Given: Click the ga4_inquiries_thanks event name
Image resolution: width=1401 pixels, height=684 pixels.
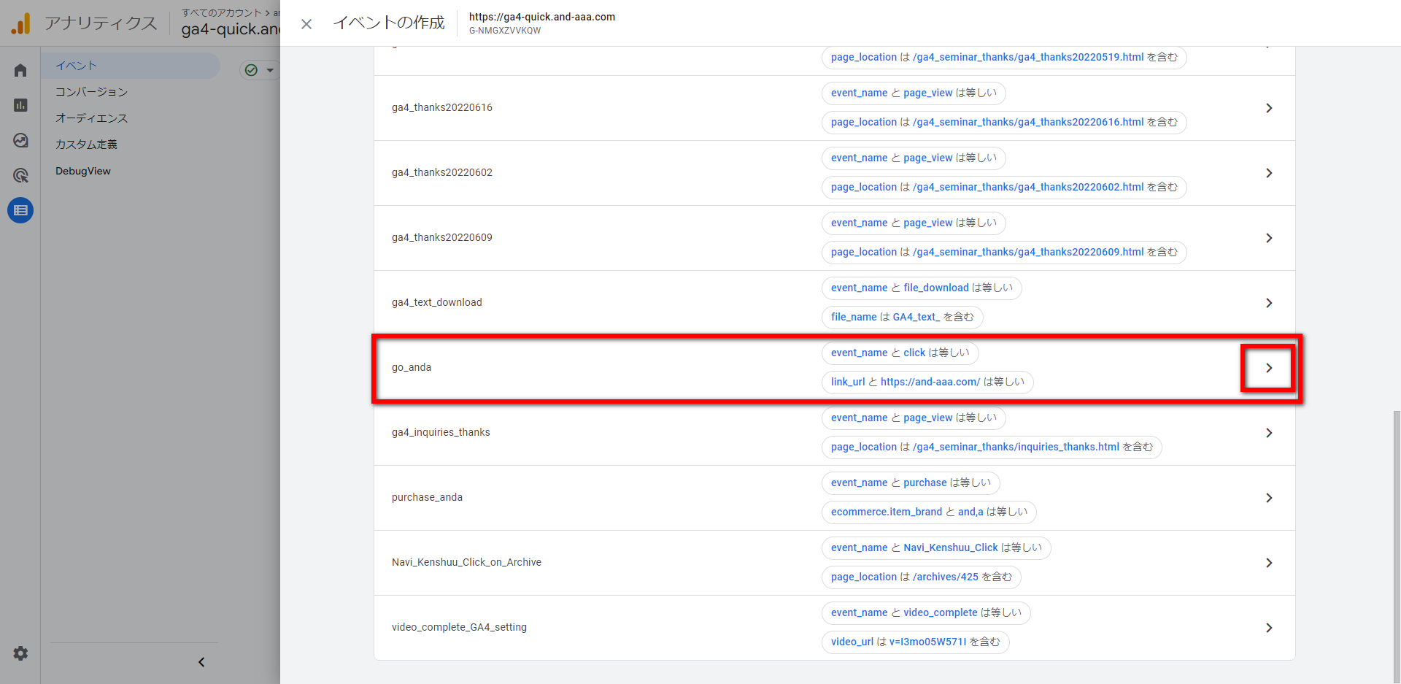Looking at the screenshot, I should (x=441, y=432).
